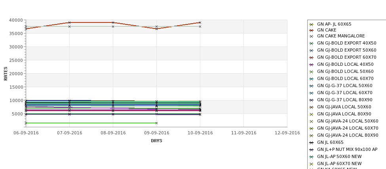This screenshot has height=169, width=386.
Task: Select GN JL-AP 50X60 NEW legend label
Action: (x=339, y=157)
